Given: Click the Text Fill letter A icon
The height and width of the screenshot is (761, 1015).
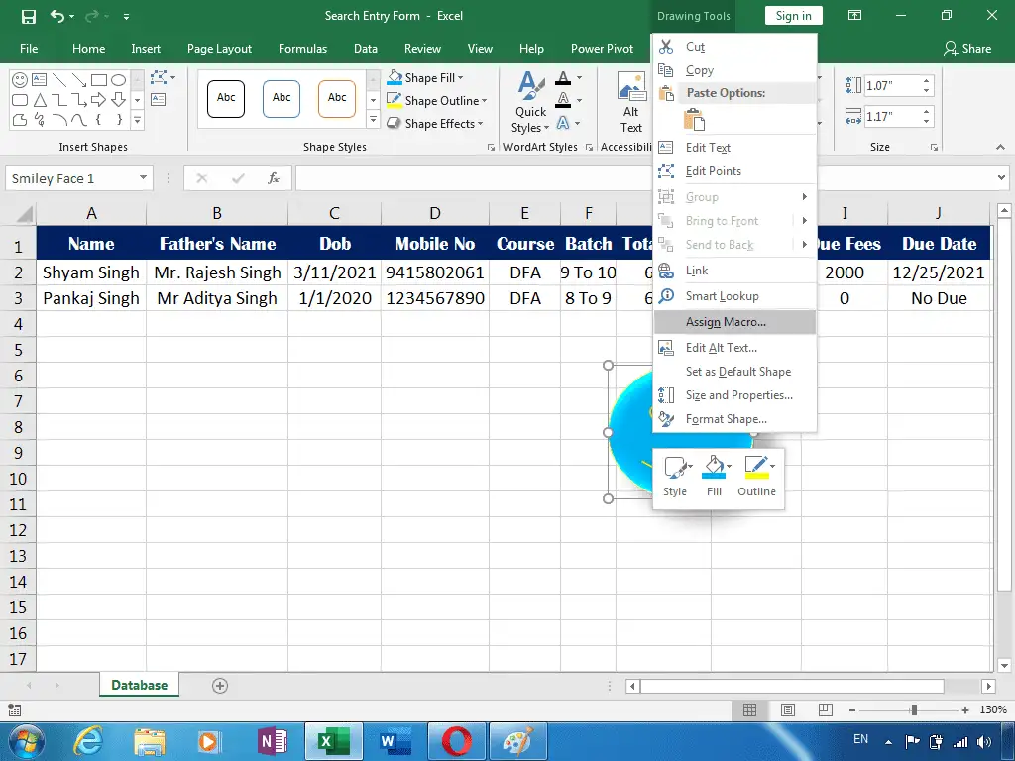Looking at the screenshot, I should pos(563,78).
